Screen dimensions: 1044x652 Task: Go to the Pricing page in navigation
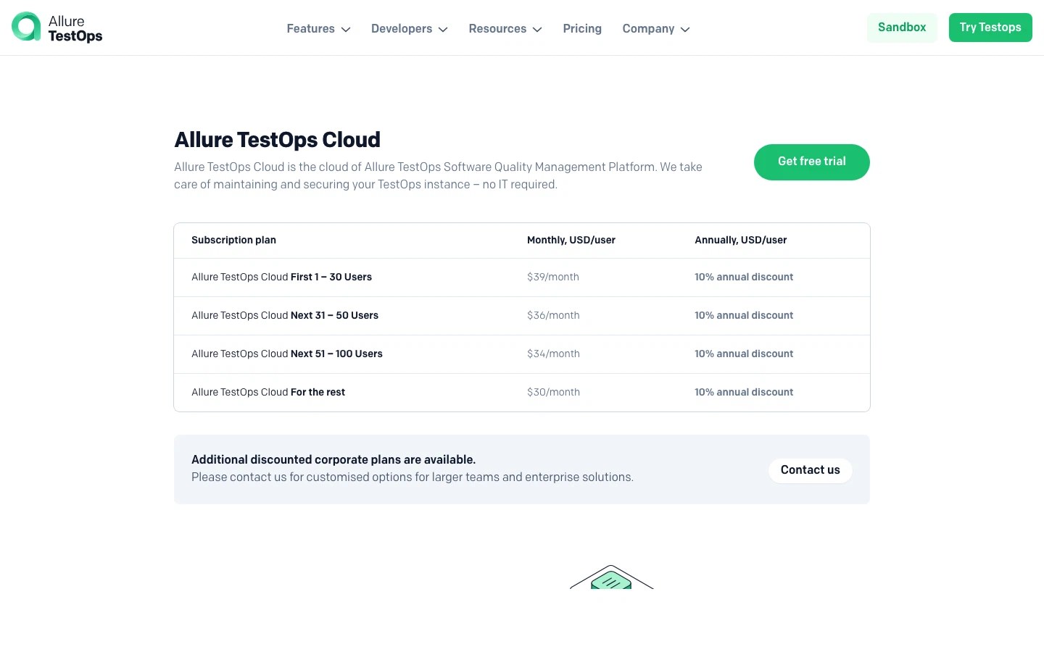coord(582,29)
